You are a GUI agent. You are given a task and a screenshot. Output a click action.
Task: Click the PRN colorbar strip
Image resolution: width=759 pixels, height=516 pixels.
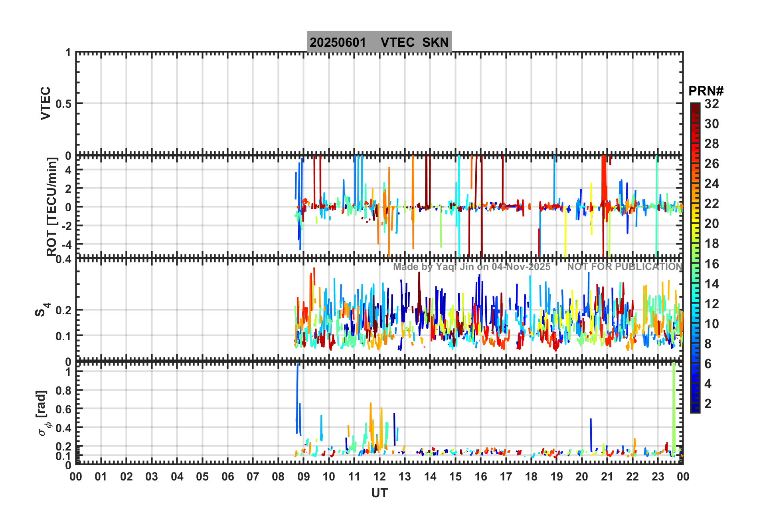[695, 258]
